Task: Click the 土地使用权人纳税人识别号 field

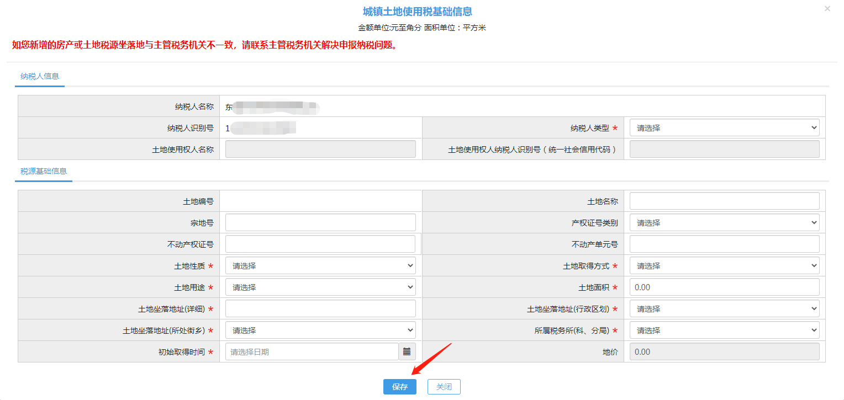Action: [724, 149]
